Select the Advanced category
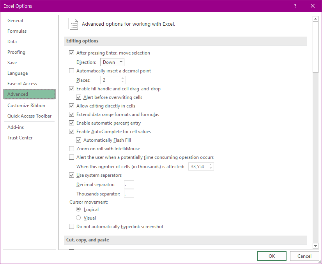 coord(29,94)
